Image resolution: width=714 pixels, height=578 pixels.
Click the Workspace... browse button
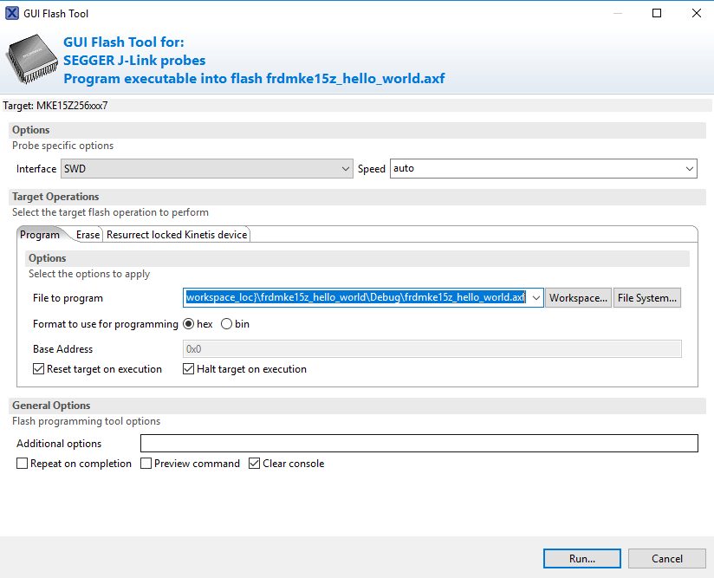[578, 298]
